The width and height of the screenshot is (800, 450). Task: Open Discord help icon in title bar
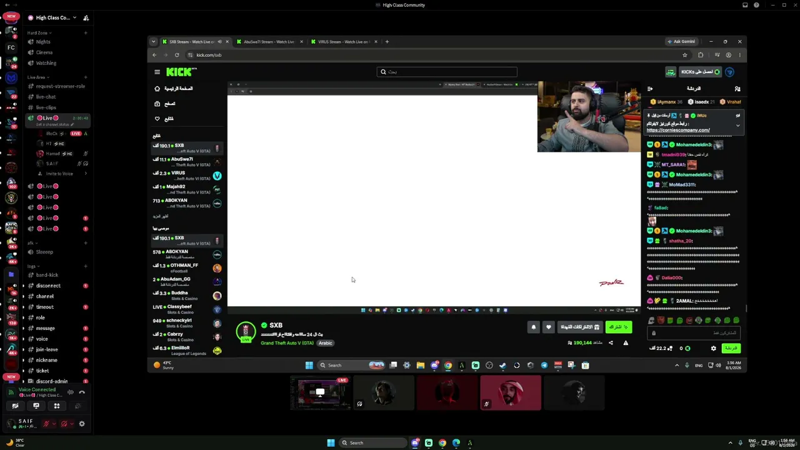[756, 5]
